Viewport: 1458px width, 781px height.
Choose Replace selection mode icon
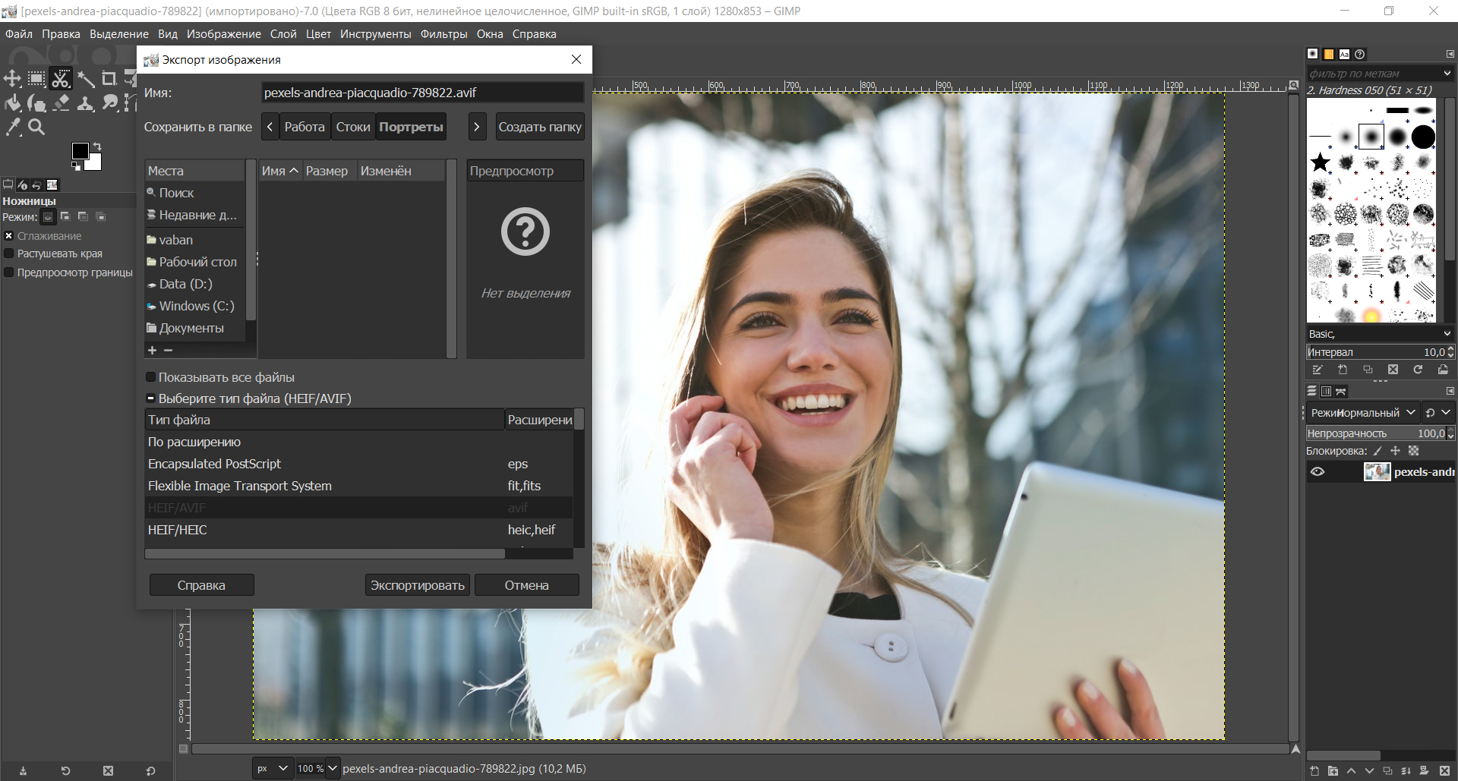tap(48, 217)
